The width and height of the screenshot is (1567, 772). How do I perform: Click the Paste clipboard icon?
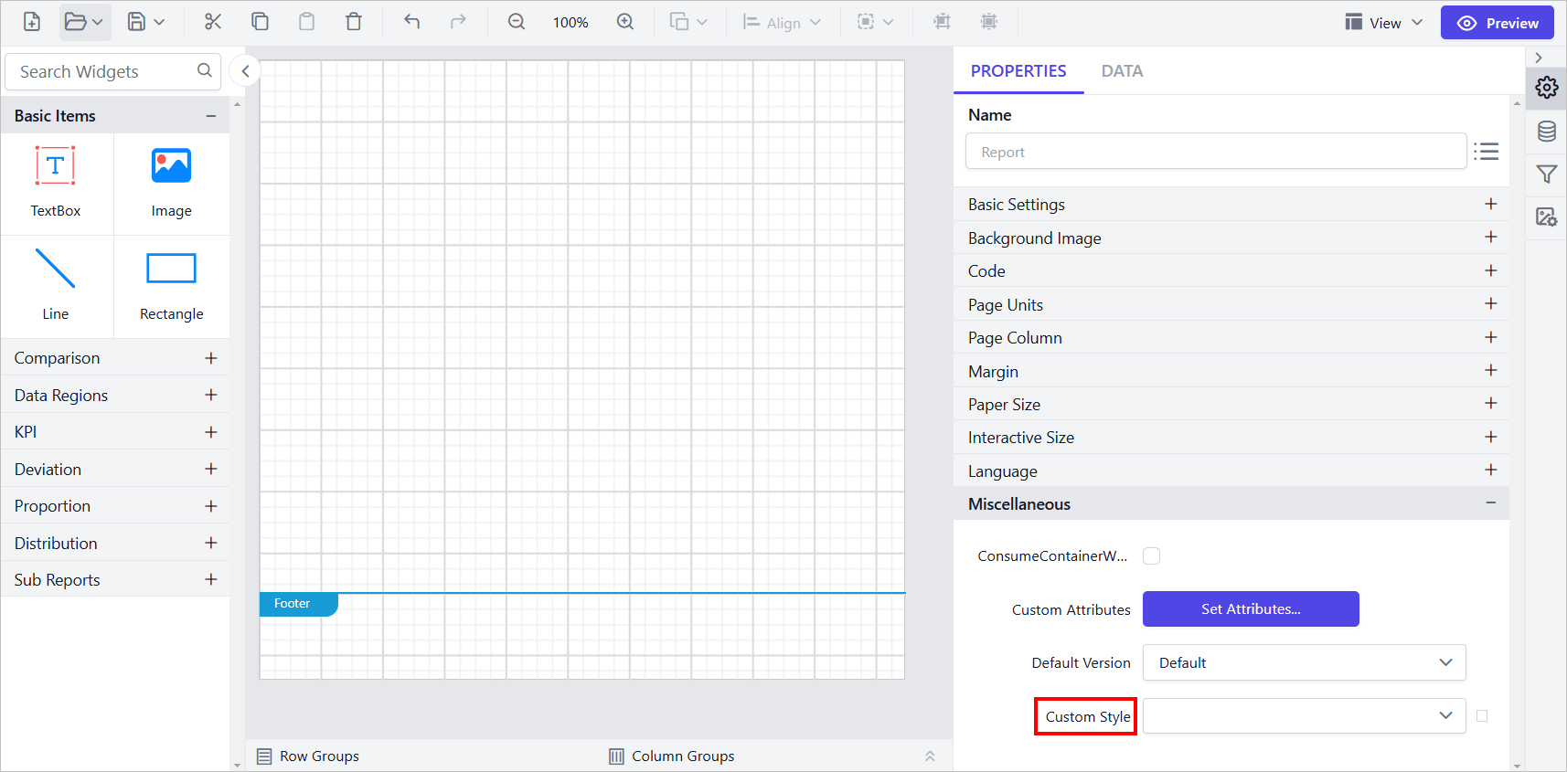(306, 22)
